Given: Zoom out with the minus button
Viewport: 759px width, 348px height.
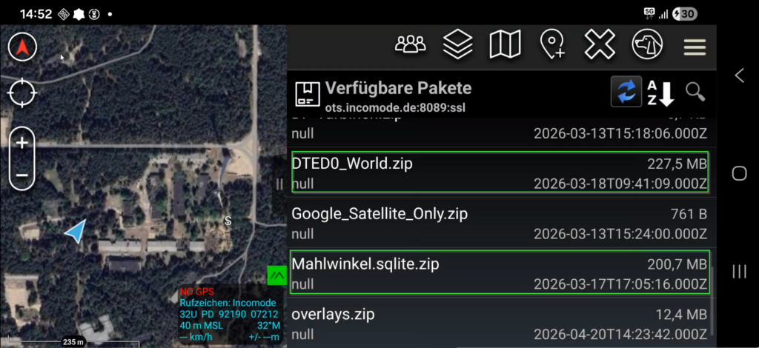Looking at the screenshot, I should [21, 175].
